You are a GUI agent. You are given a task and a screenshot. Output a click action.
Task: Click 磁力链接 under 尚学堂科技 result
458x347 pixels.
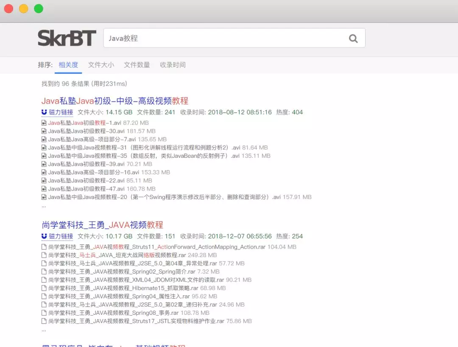pyautogui.click(x=61, y=236)
